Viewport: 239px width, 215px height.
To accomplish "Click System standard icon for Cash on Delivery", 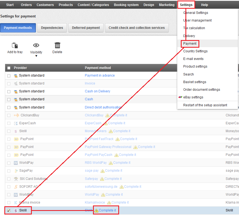I will click(16, 92).
